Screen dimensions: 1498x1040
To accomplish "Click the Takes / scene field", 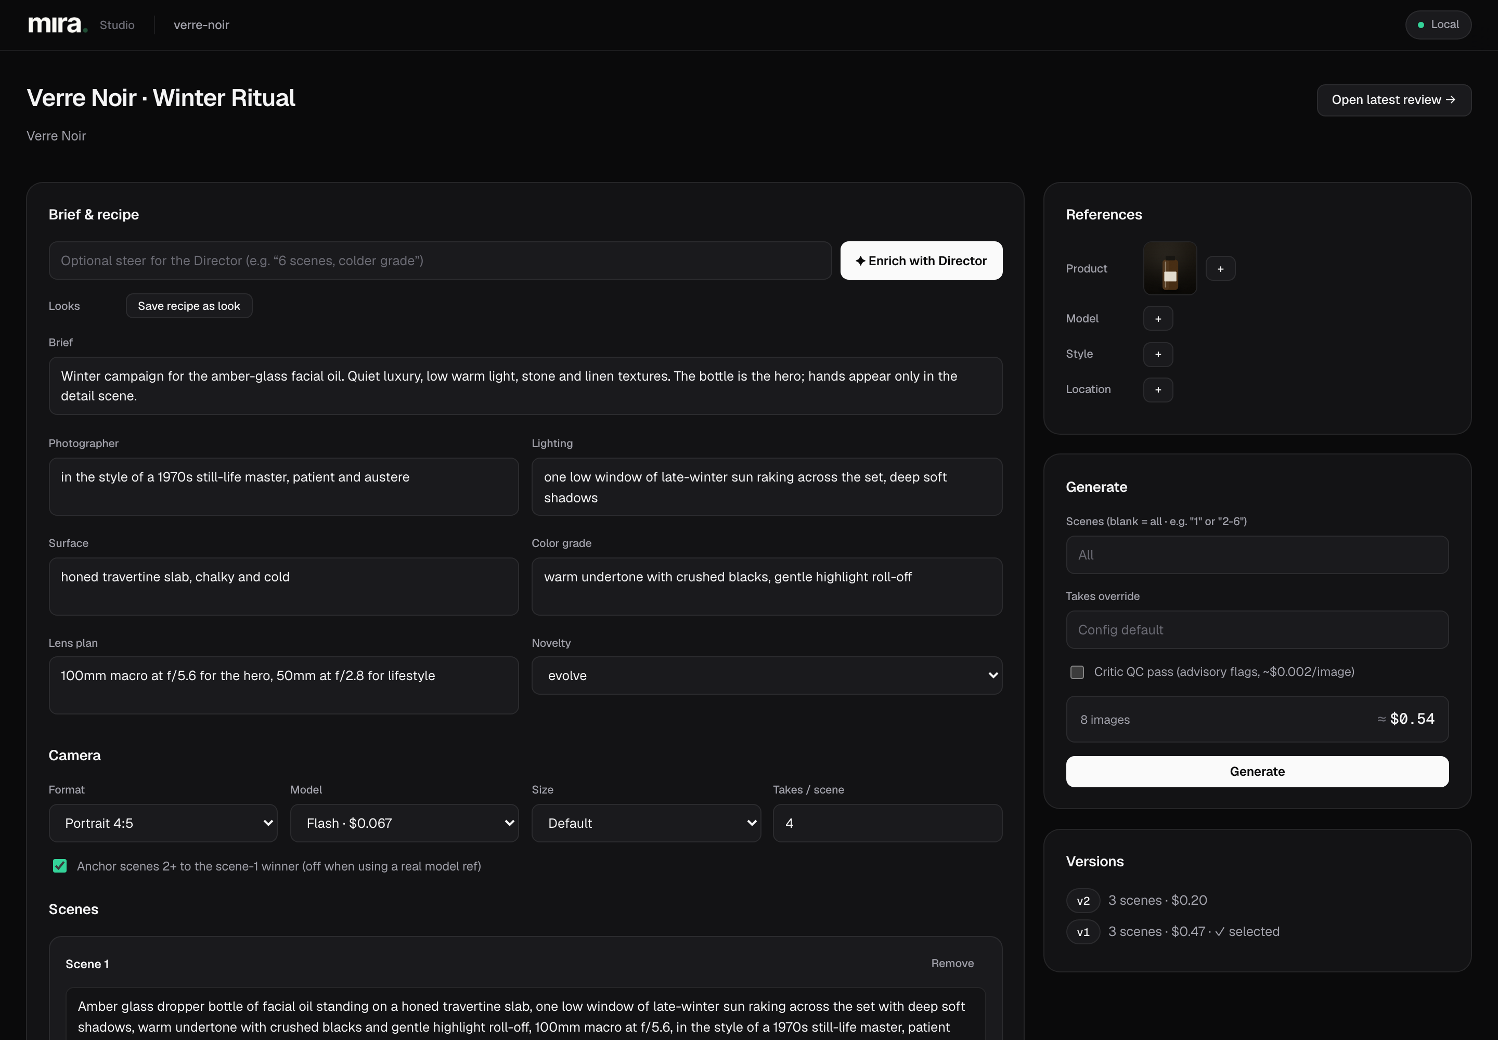I will click(x=887, y=823).
